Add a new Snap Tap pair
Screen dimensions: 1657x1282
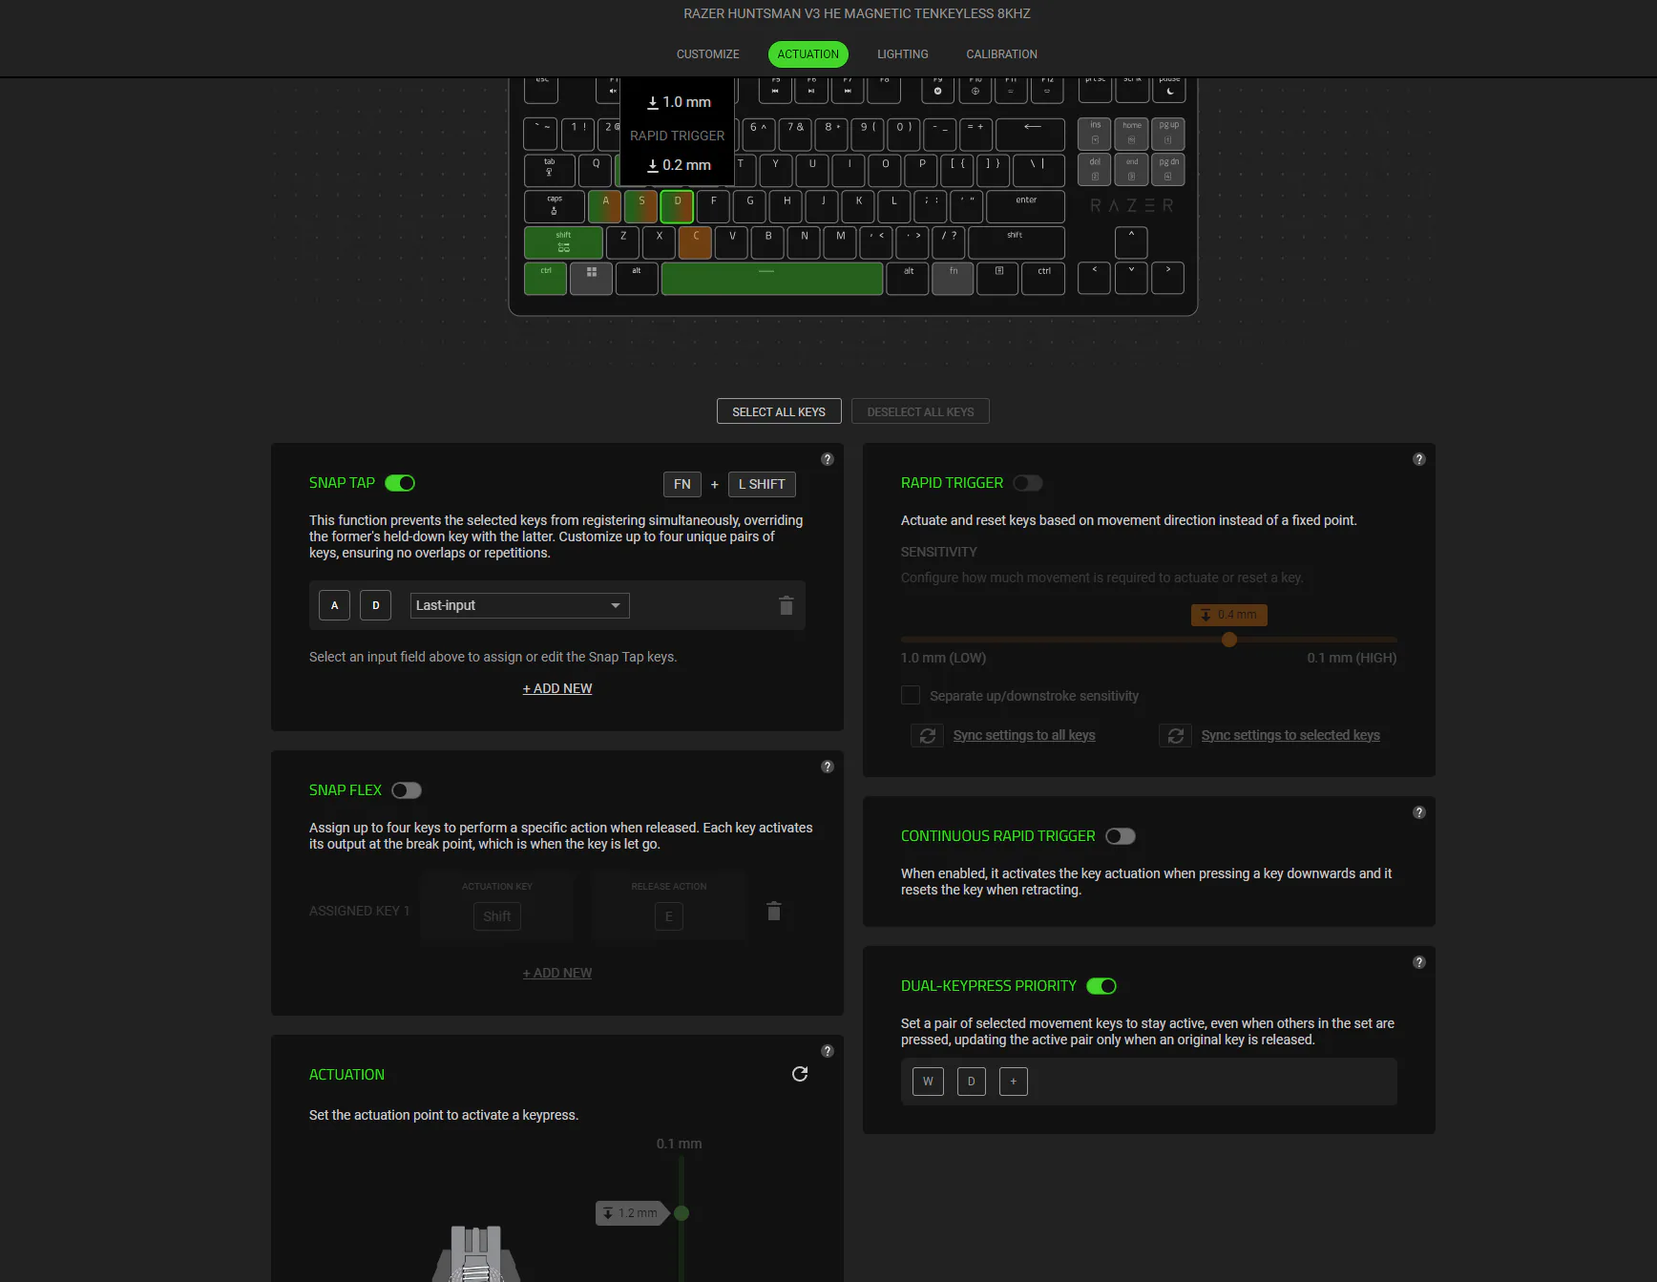557,688
